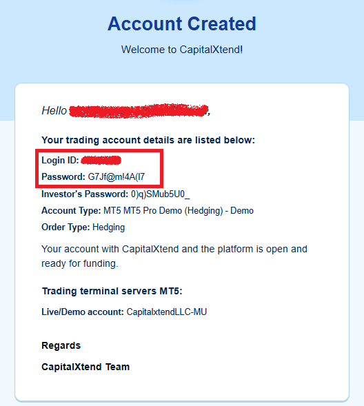
Task: Click the Trading terminal servers MT5 heading
Action: click(112, 291)
